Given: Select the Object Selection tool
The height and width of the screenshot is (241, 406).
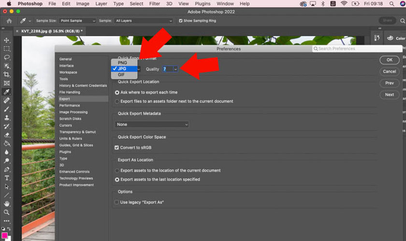Looking at the screenshot, I should [6, 66].
